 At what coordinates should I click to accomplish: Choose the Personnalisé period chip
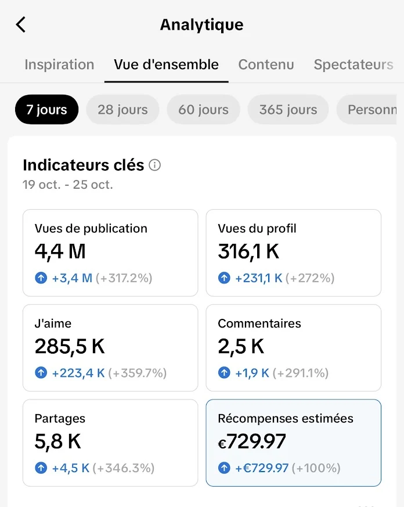click(367, 110)
